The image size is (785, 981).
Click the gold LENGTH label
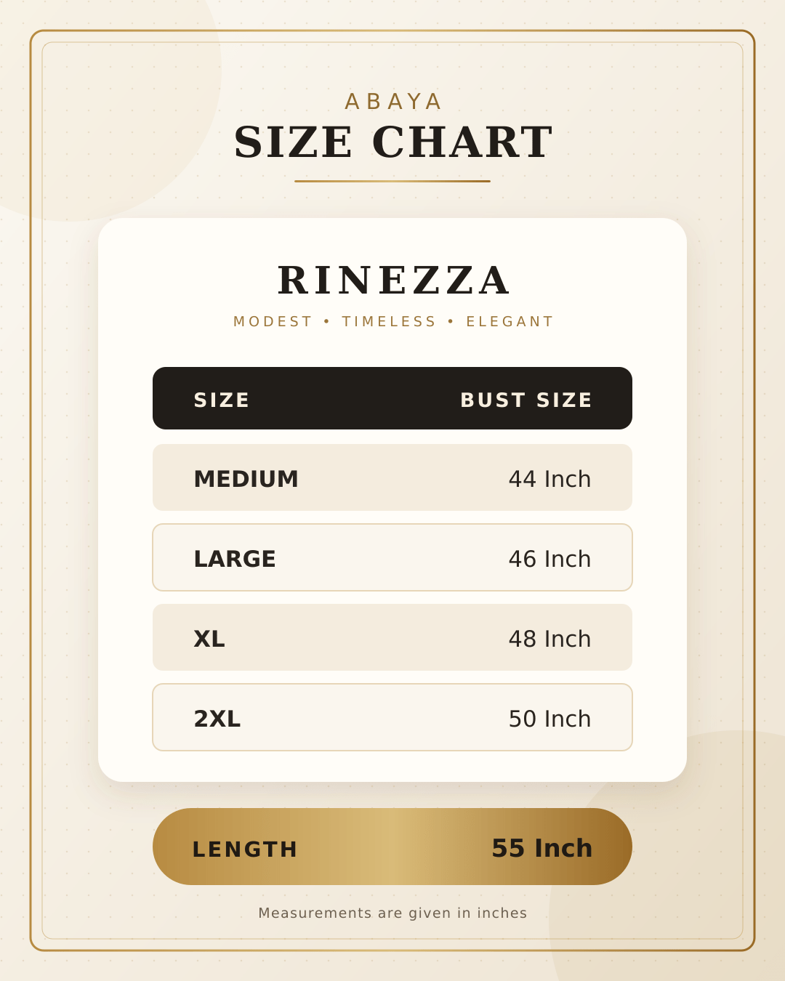pyautogui.click(x=245, y=849)
